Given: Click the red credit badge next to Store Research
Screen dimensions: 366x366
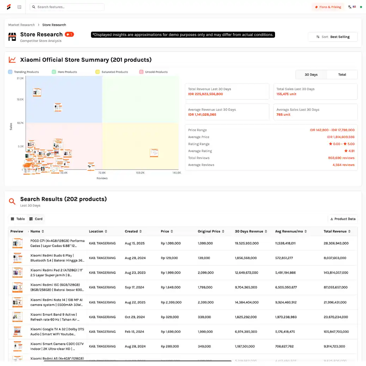Looking at the screenshot, I should point(69,35).
